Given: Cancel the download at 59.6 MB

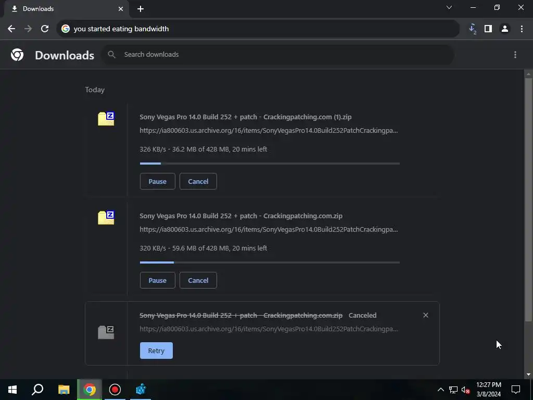Looking at the screenshot, I should pos(198,280).
